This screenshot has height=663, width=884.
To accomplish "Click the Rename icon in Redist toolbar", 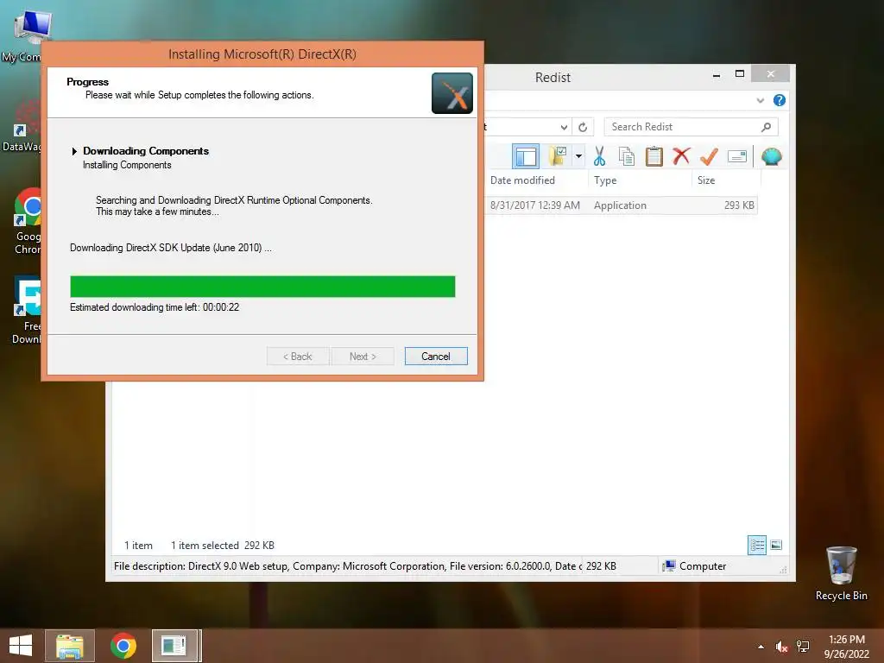I will pyautogui.click(x=737, y=156).
